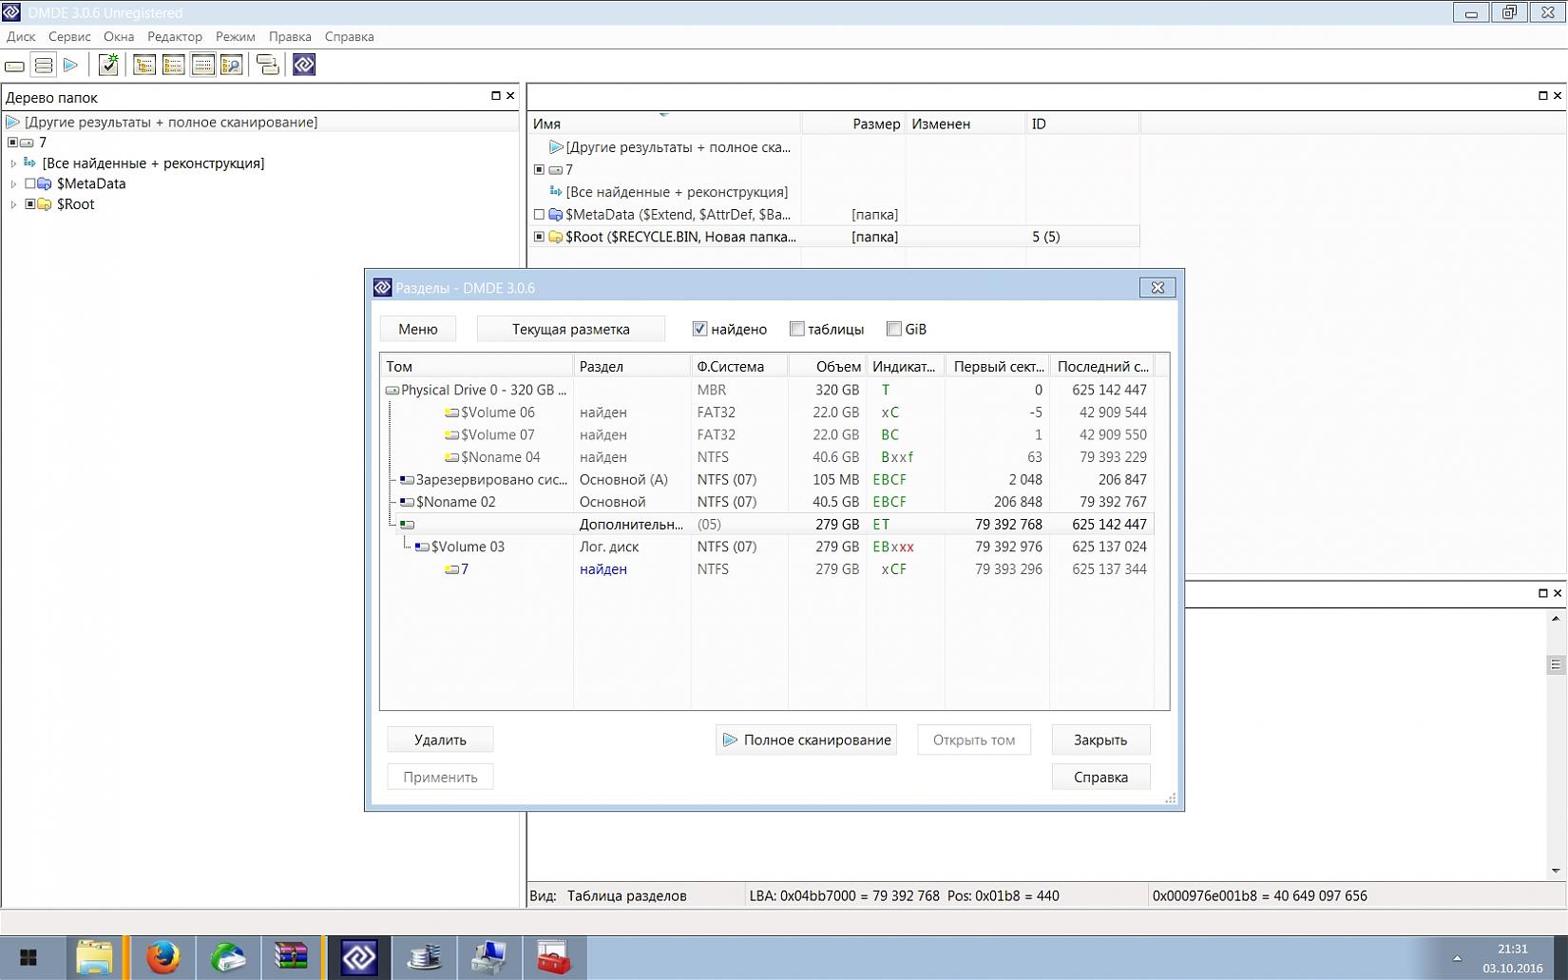The width and height of the screenshot is (1568, 980).
Task: Open the "Сервис" menu
Action: click(69, 36)
